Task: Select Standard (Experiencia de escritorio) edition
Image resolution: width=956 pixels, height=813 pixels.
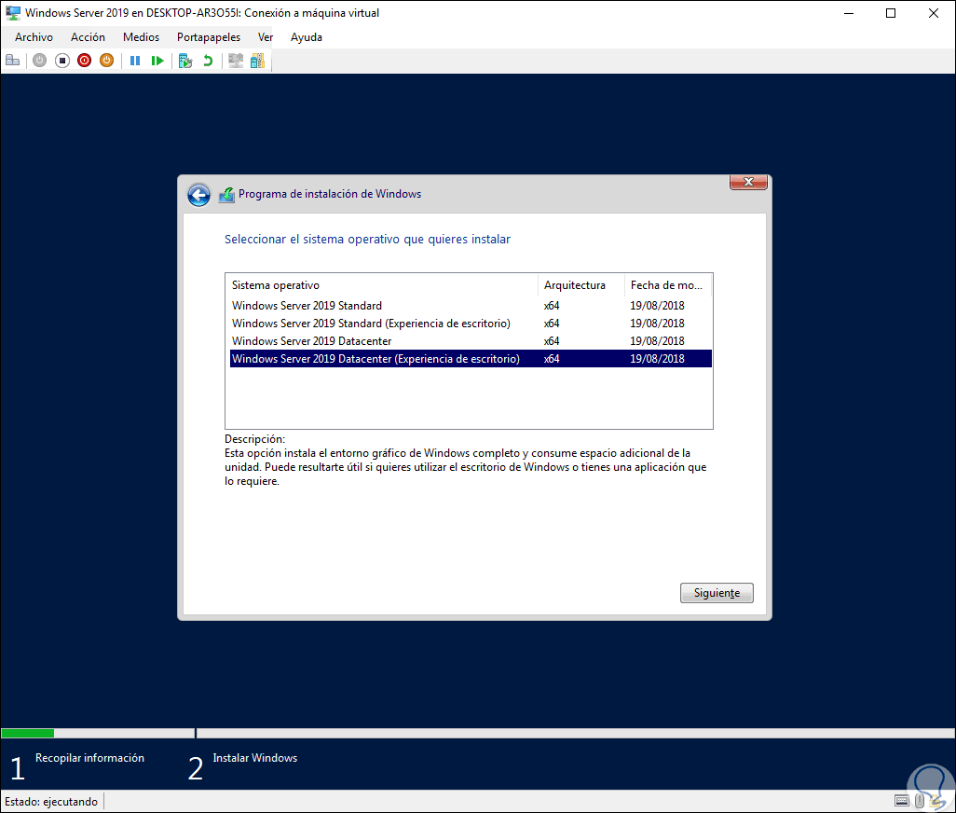Action: click(x=470, y=324)
